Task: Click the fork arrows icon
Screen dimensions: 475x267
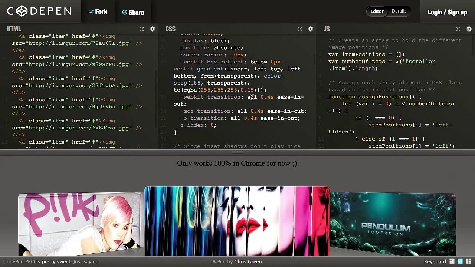Action: tap(91, 12)
